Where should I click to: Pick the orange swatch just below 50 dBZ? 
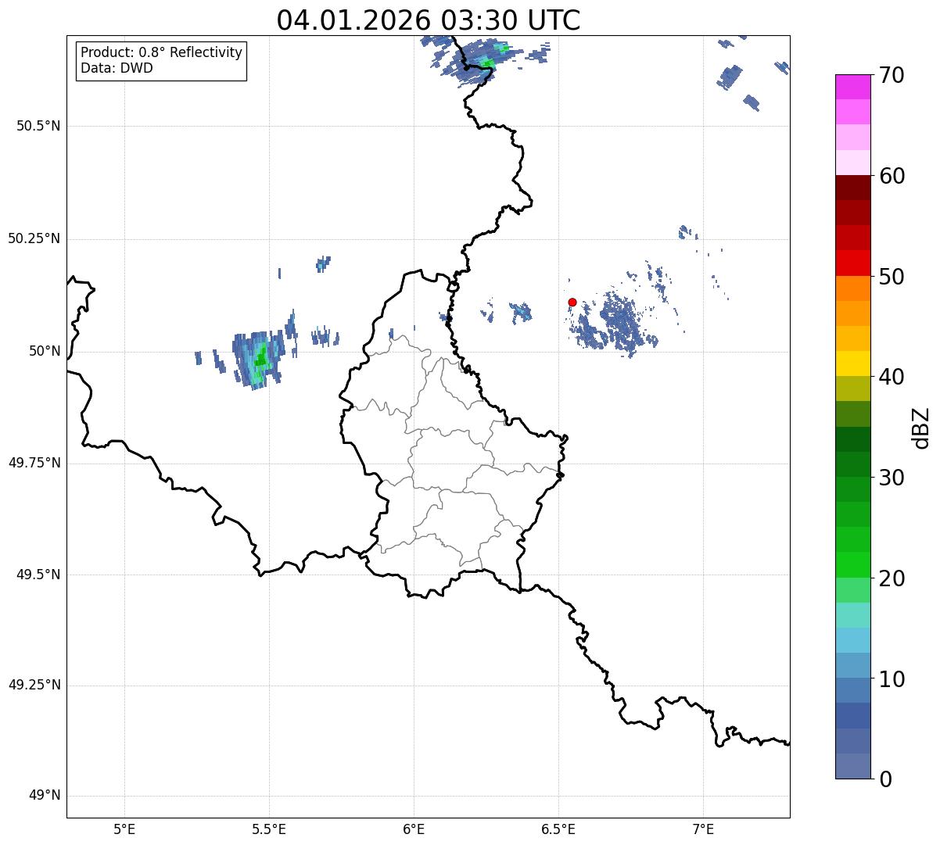click(x=852, y=288)
